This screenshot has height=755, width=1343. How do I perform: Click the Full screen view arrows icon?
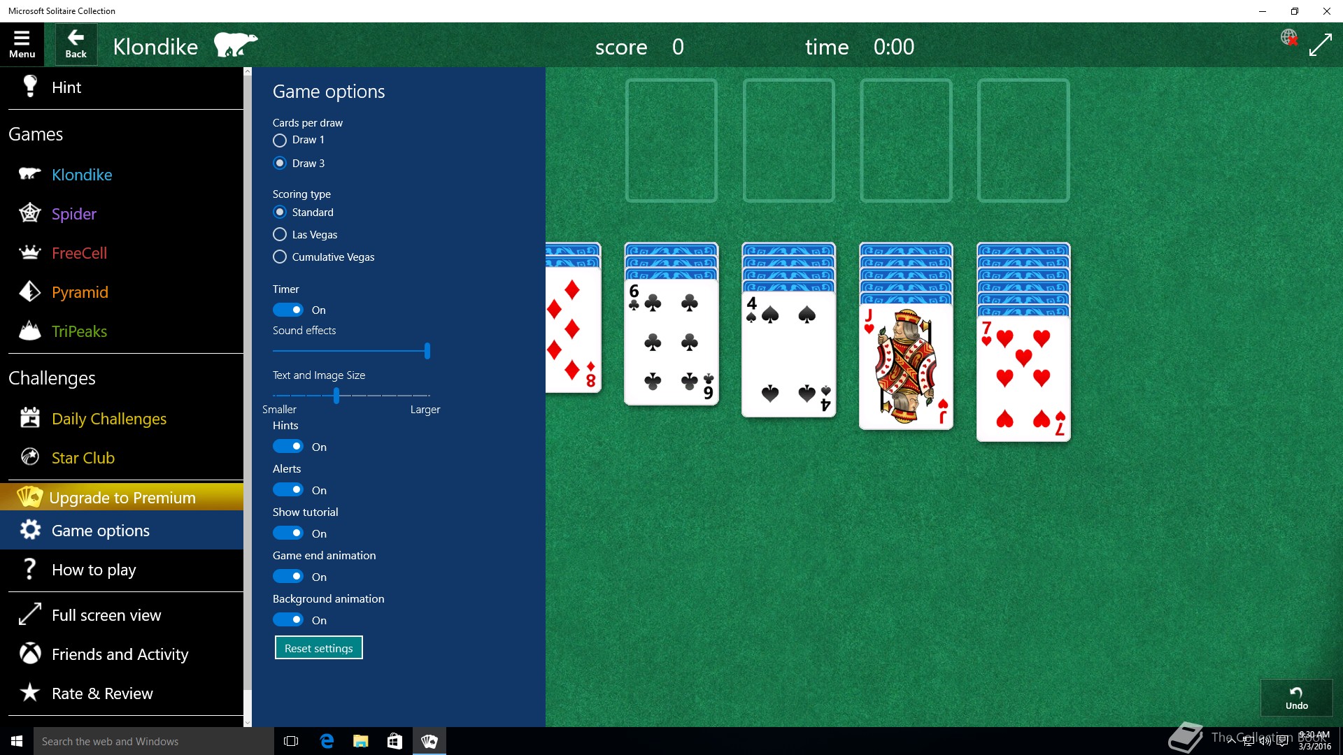point(29,614)
